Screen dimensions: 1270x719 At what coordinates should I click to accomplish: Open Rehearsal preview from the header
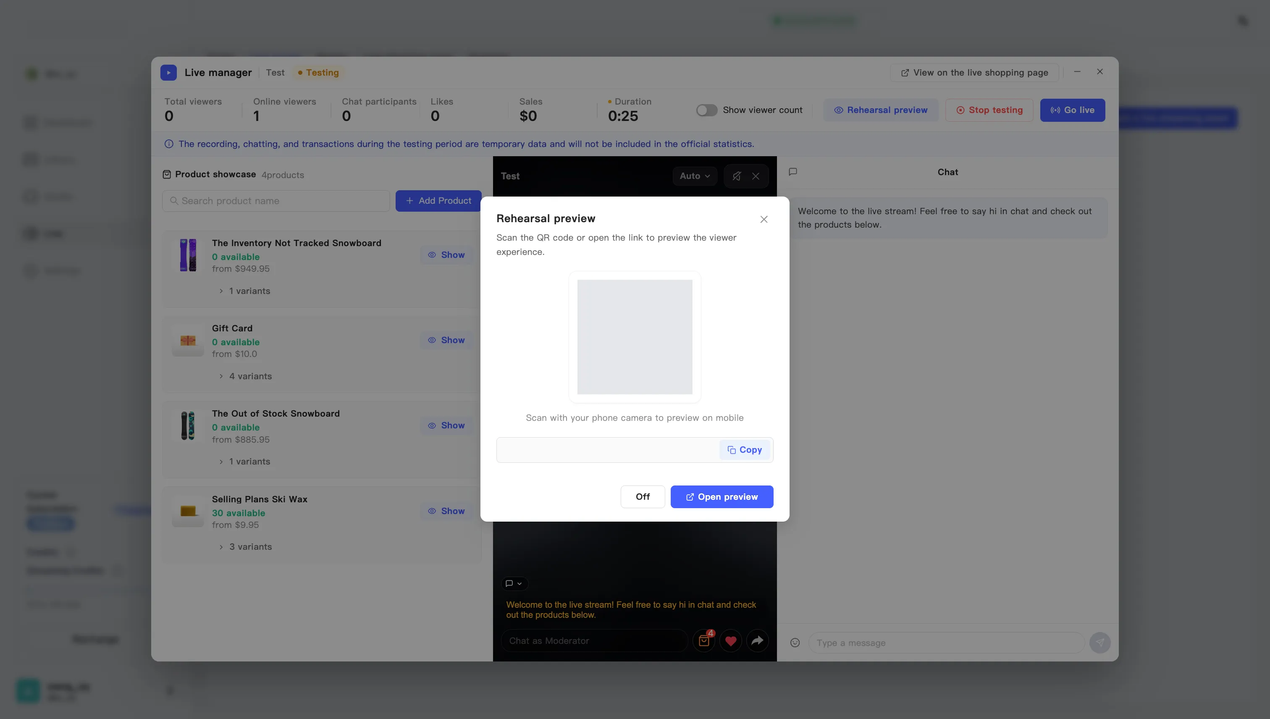[x=880, y=110]
